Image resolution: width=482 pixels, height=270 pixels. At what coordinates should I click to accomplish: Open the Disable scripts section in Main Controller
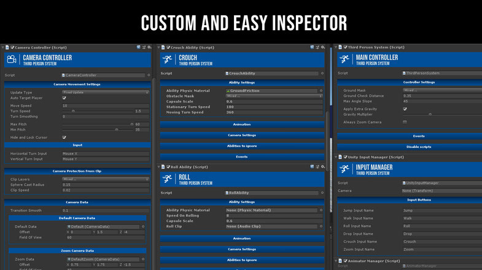(x=419, y=147)
